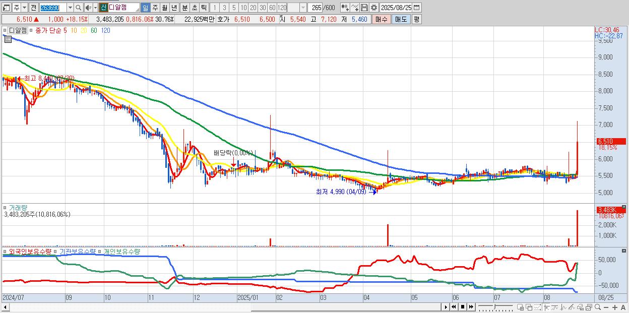Focus the stock code field 263690
This screenshot has height=313, width=629.
(x=53, y=8)
